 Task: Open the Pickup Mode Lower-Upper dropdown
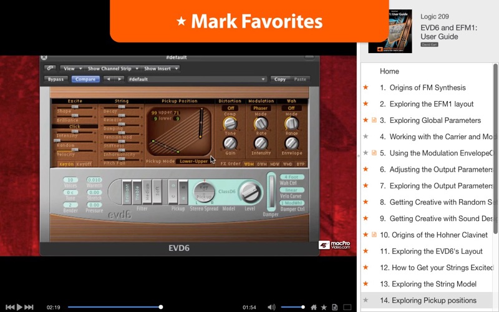(193, 161)
